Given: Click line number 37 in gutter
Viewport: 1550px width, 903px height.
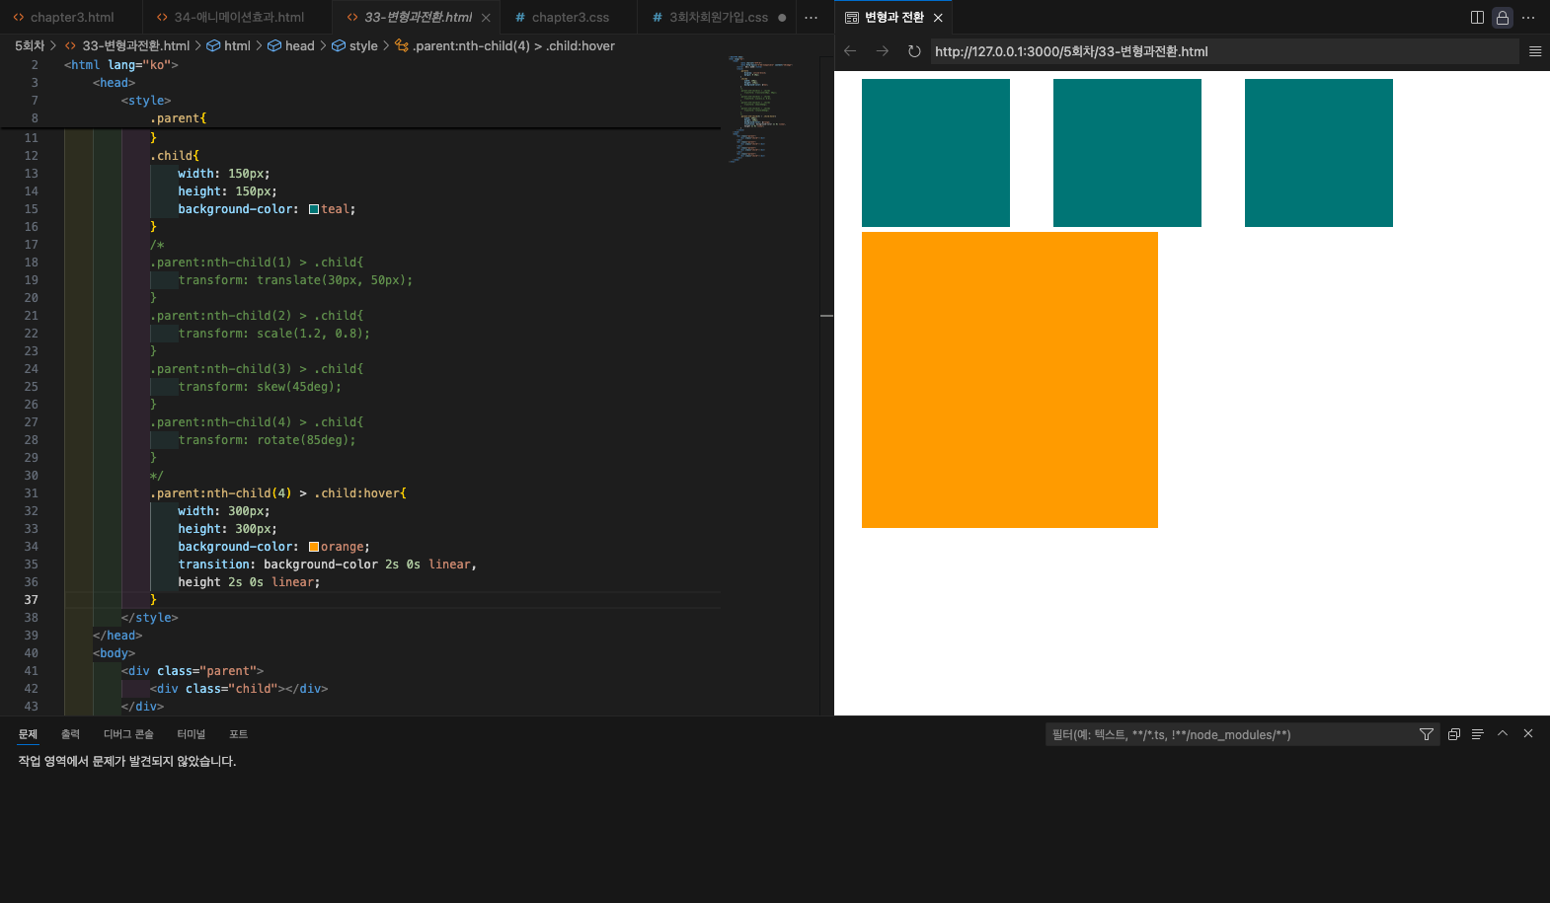Looking at the screenshot, I should click(31, 600).
